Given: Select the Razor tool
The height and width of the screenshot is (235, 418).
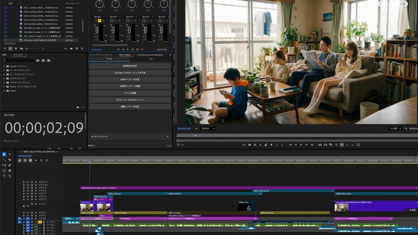Looking at the screenshot, I should coord(10,160).
